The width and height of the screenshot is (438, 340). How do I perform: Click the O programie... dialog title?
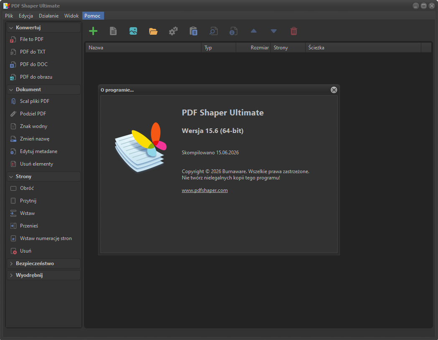point(117,90)
